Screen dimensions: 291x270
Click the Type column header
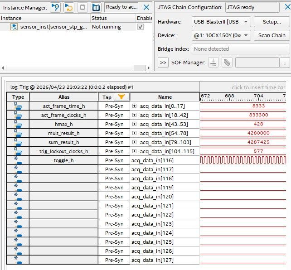(x=18, y=97)
